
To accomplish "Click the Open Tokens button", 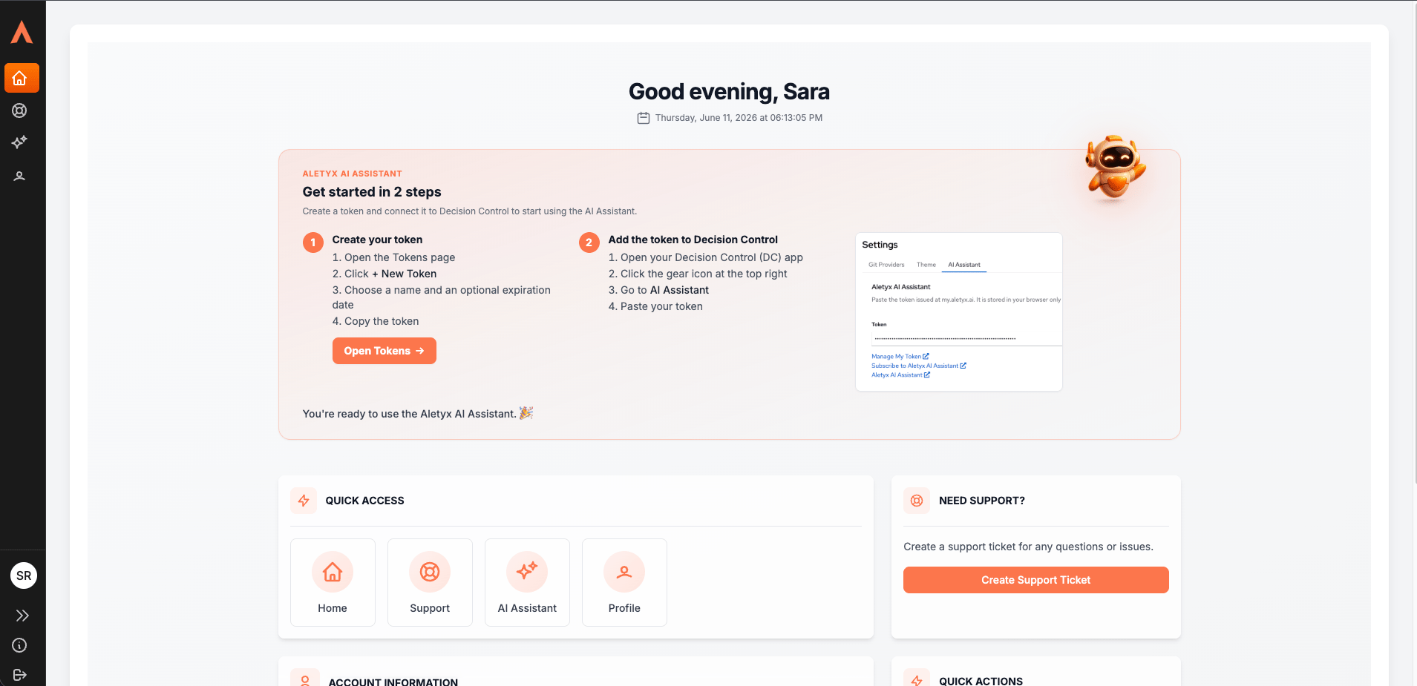I will pyautogui.click(x=384, y=351).
